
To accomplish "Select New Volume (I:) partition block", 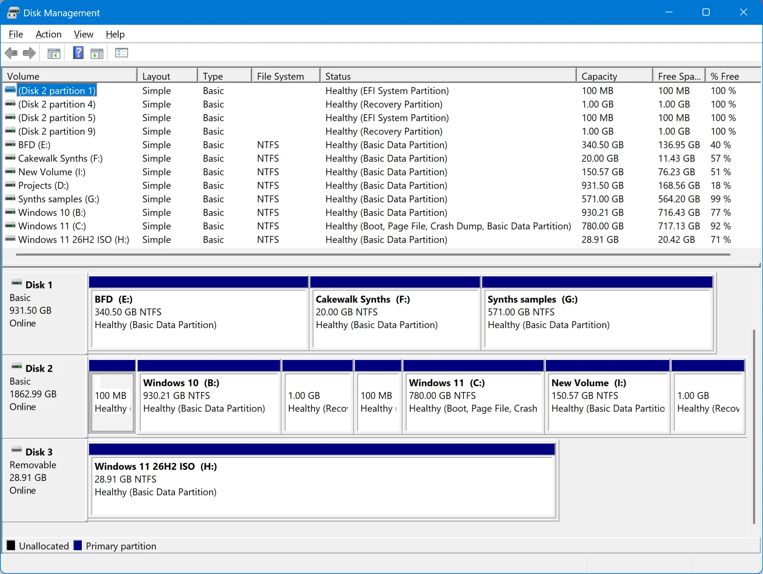I will pyautogui.click(x=607, y=397).
